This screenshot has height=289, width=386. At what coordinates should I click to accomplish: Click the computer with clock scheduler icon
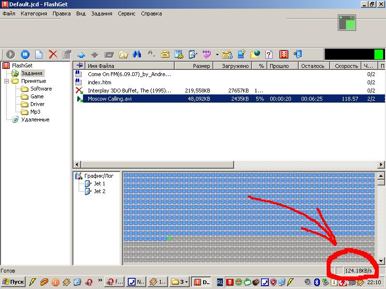[241, 54]
